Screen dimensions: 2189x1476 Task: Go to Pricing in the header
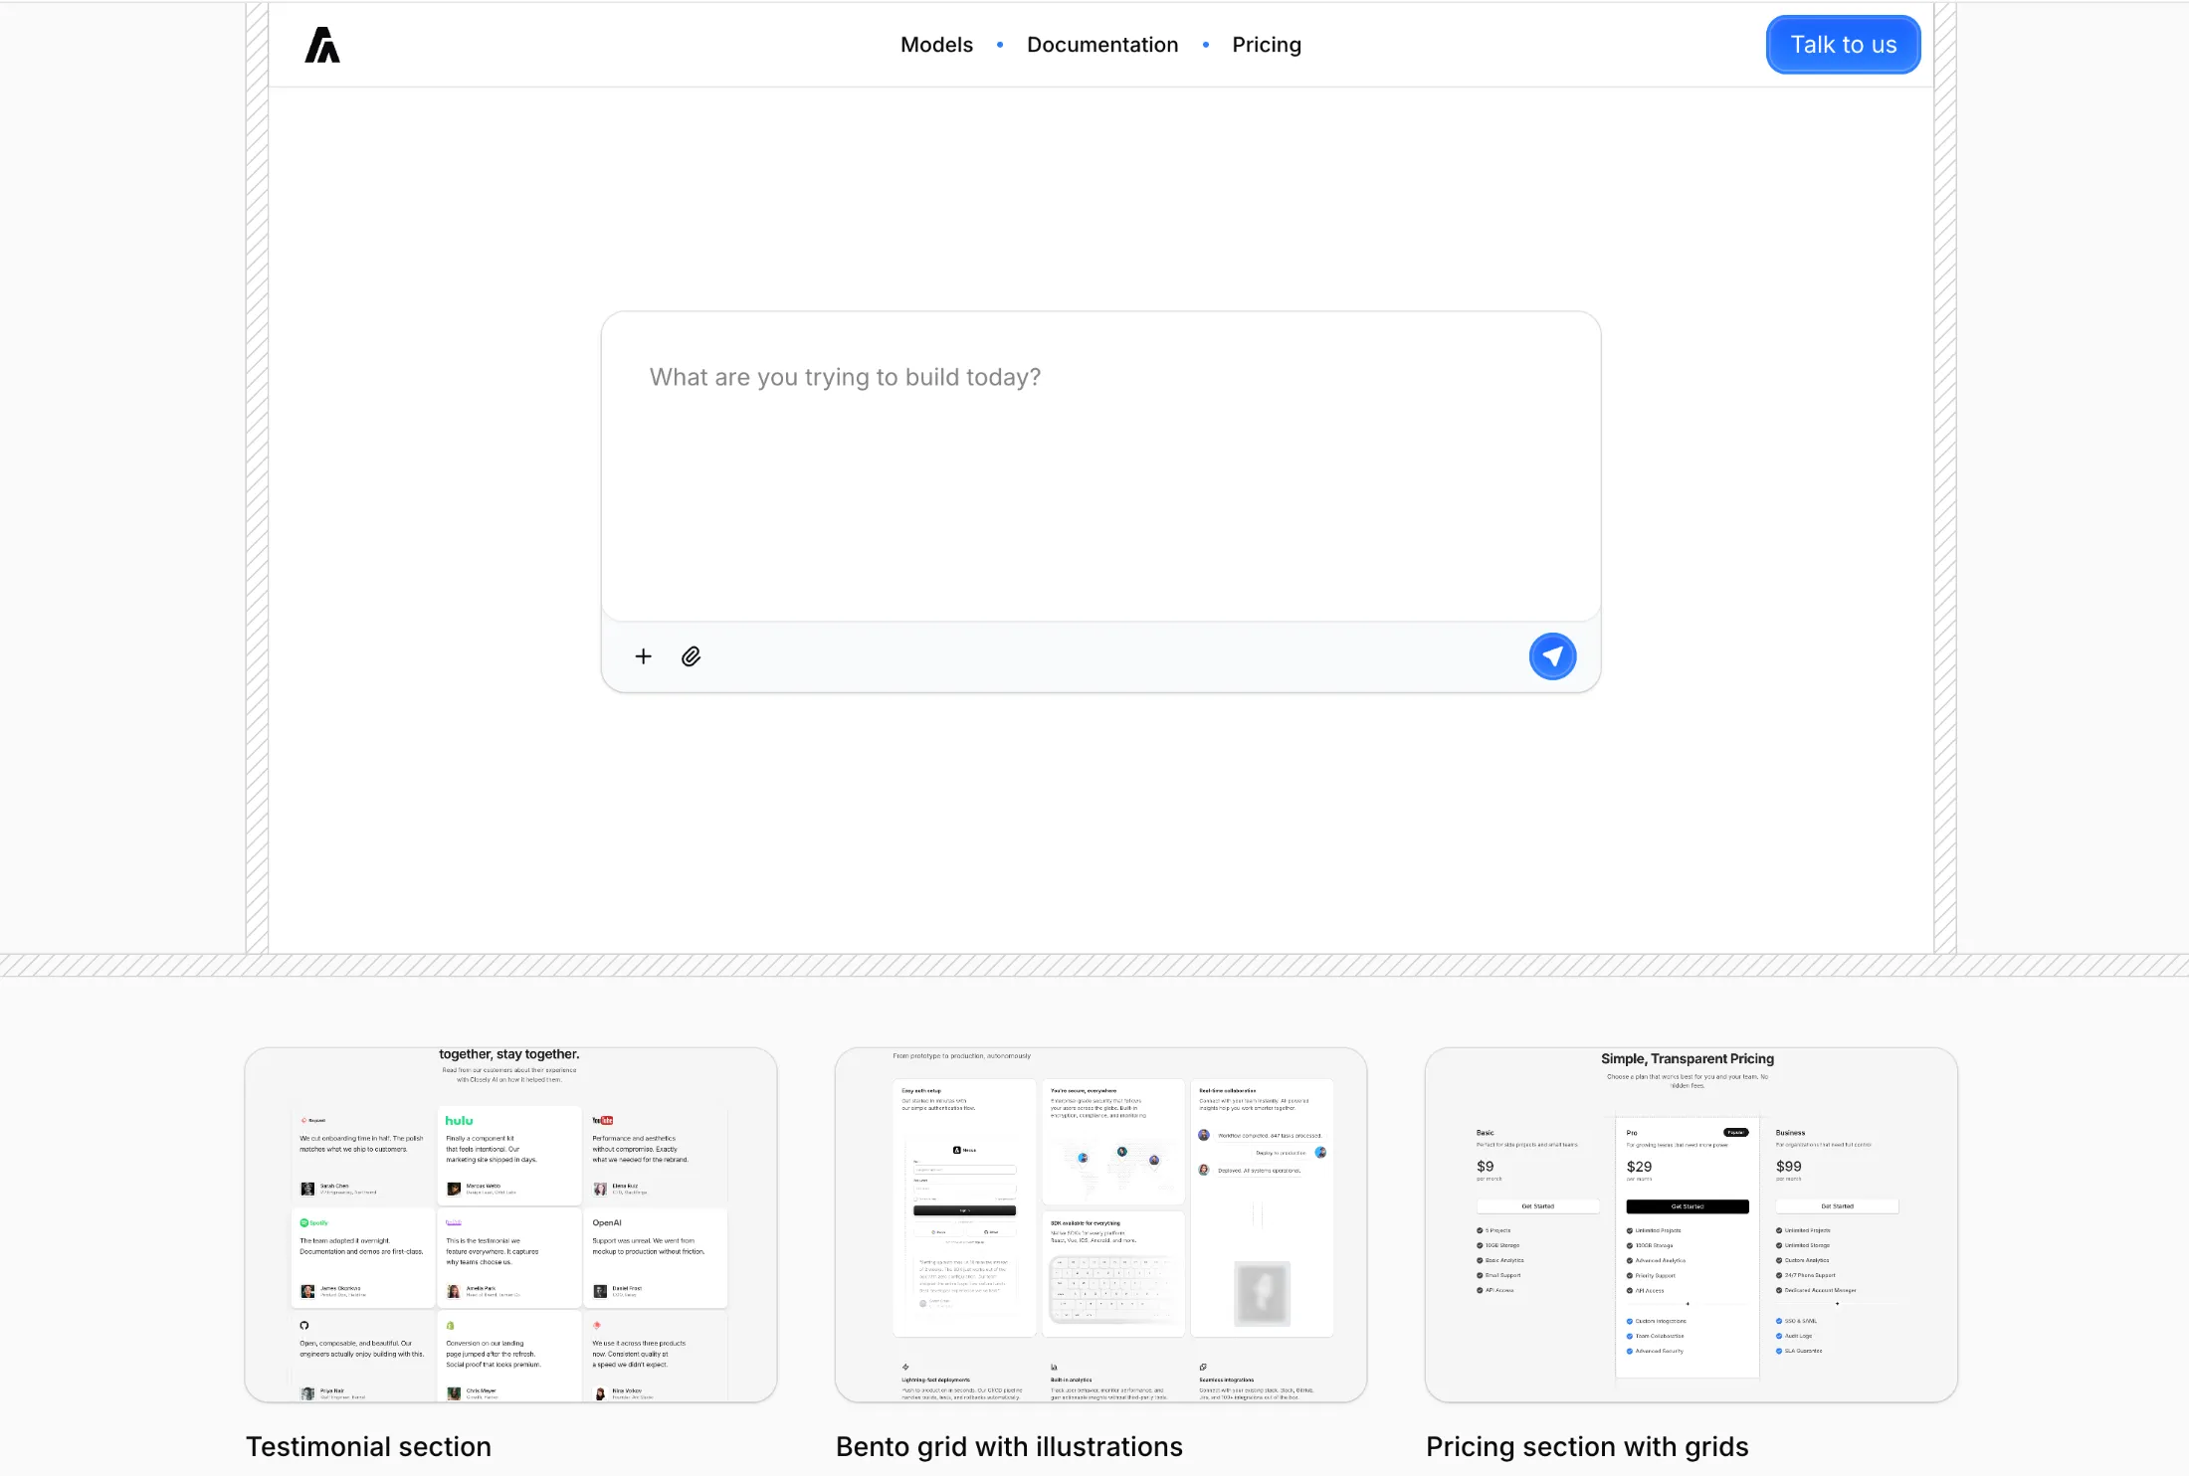(1267, 45)
